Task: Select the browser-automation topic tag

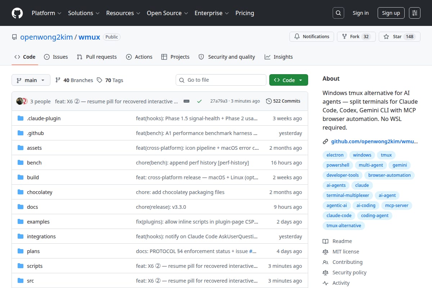Action: click(390, 175)
